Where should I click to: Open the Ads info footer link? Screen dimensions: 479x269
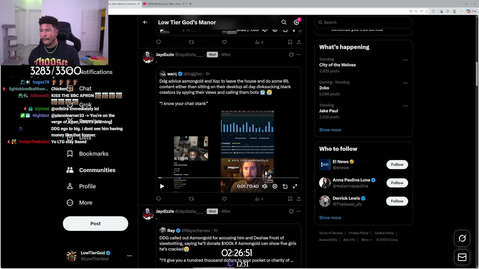pyautogui.click(x=349, y=240)
